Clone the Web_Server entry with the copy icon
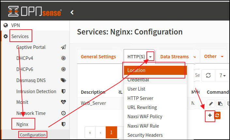230x140 pixels. [220, 104]
